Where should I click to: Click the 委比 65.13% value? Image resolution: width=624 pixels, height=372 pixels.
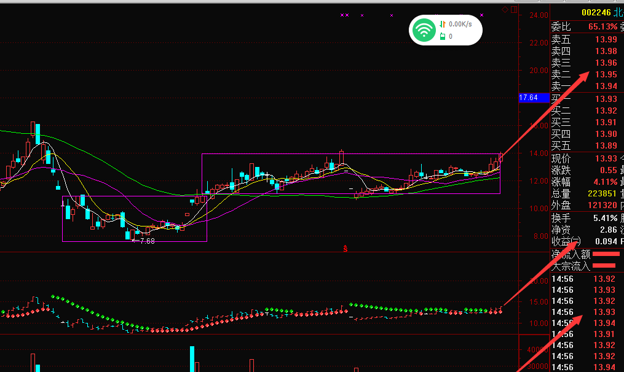[x=602, y=26]
